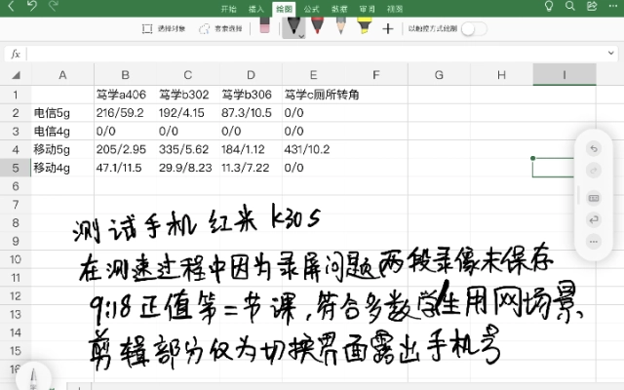Select cell containing 216/59.2
This screenshot has width=624, height=390.
pos(126,113)
